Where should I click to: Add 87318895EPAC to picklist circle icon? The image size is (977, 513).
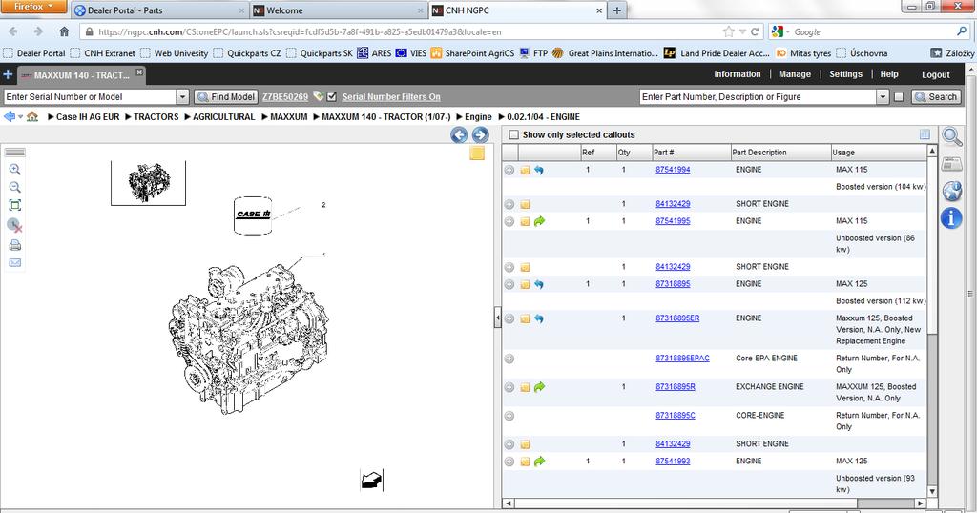tap(509, 359)
